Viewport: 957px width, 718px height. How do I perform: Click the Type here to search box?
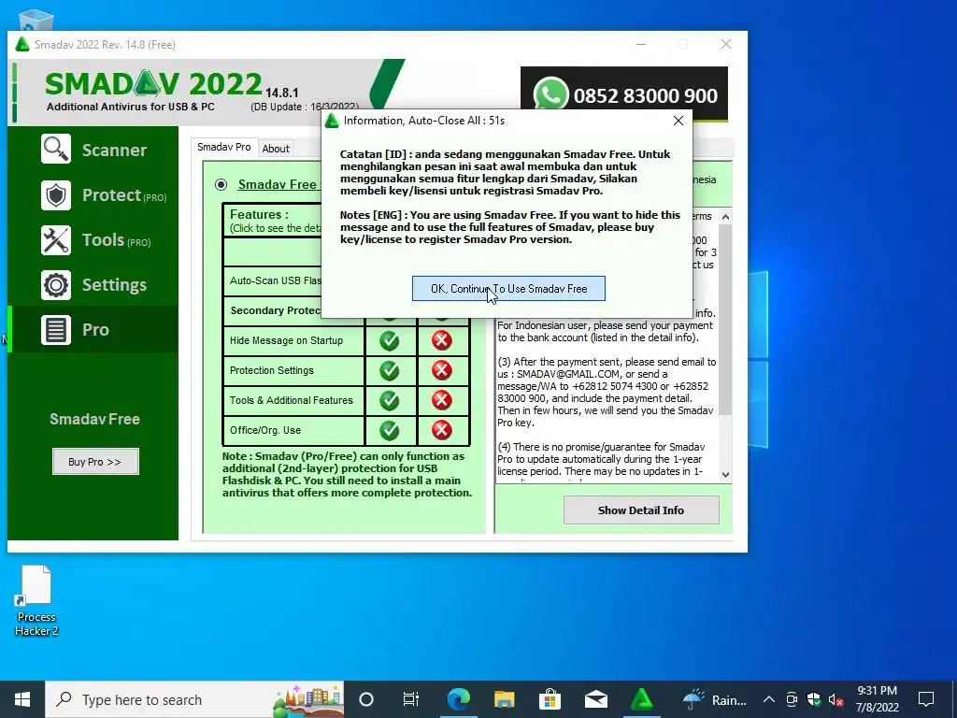194,699
